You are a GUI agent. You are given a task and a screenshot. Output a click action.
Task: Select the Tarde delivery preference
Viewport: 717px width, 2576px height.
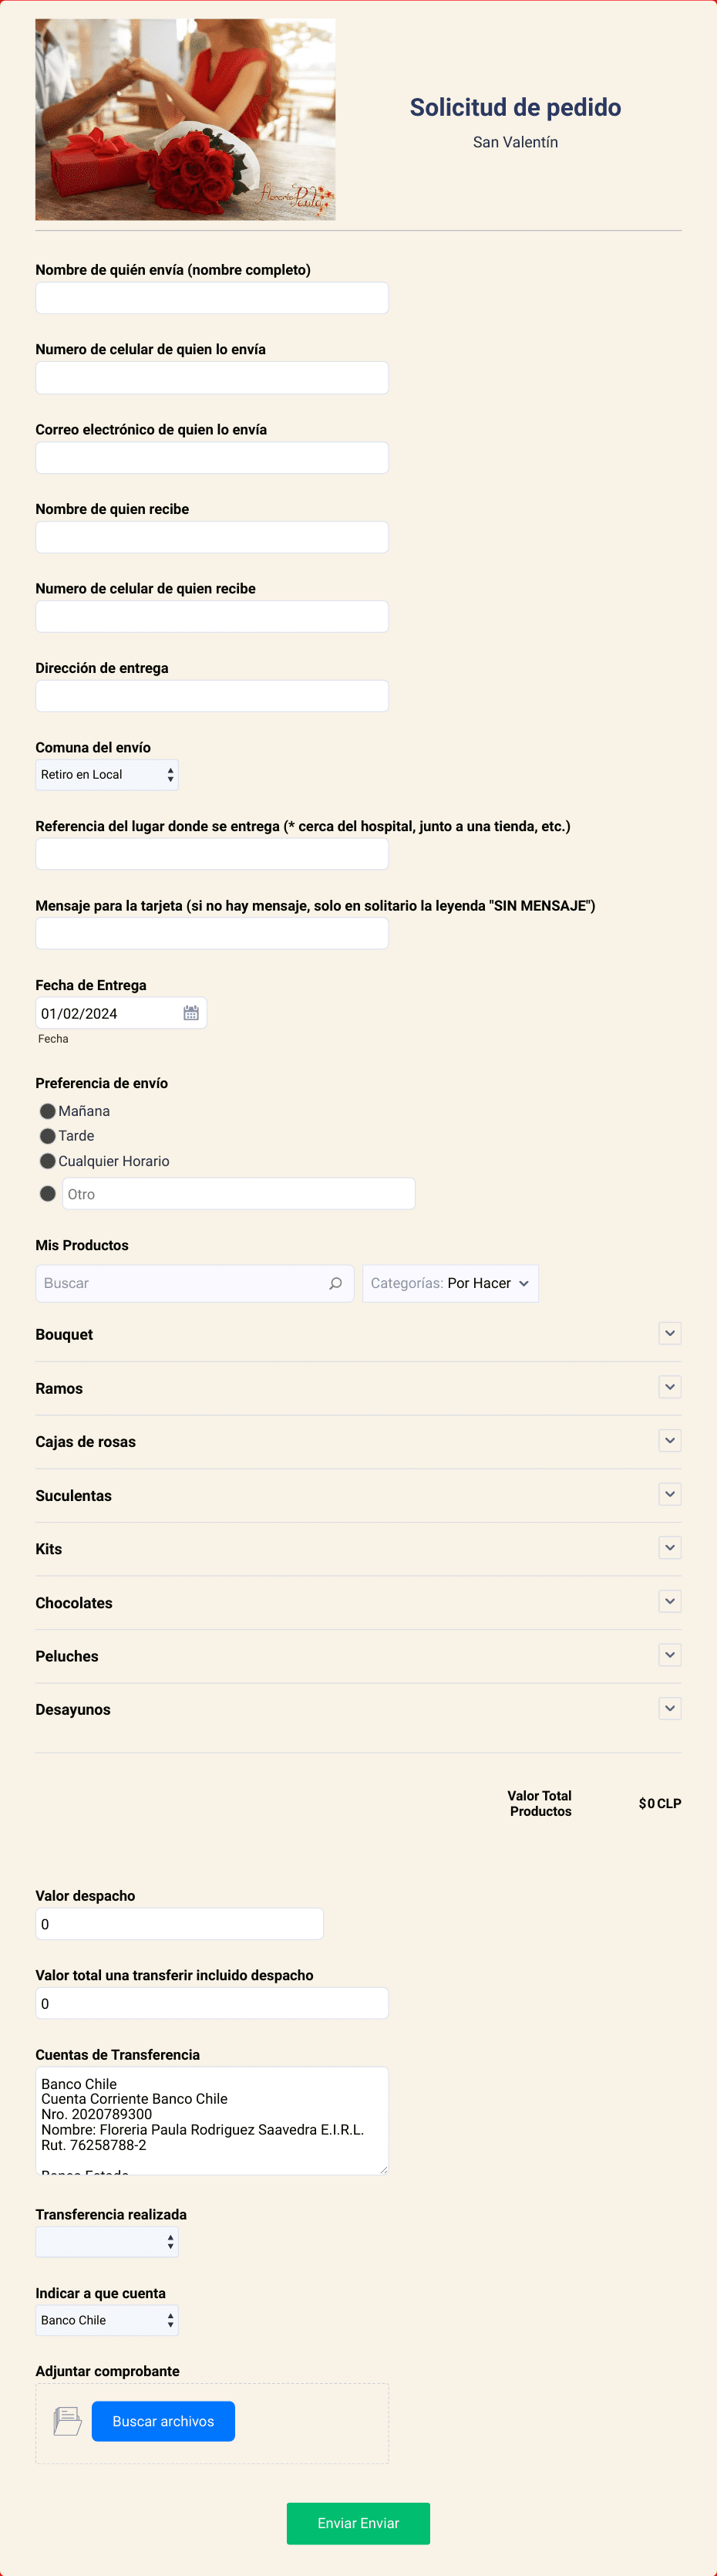tap(47, 1136)
